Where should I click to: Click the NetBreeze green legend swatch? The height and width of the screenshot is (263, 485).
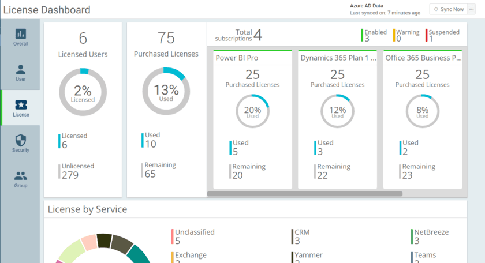click(x=412, y=236)
